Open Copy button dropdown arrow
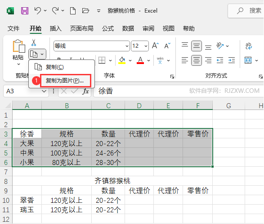This screenshot has height=224, width=264. tap(42, 55)
